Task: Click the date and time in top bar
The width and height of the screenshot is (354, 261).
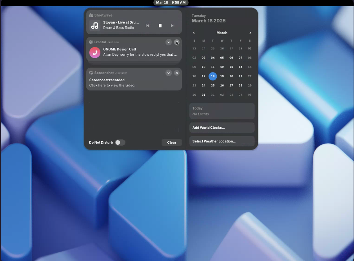Action: click(x=171, y=3)
